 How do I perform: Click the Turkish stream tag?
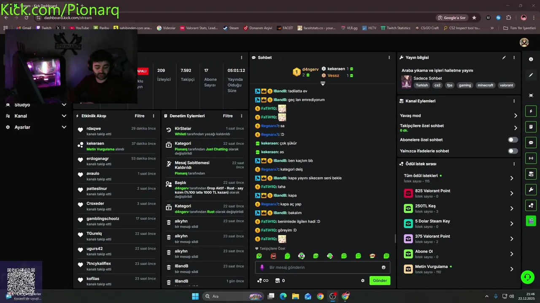point(422,85)
